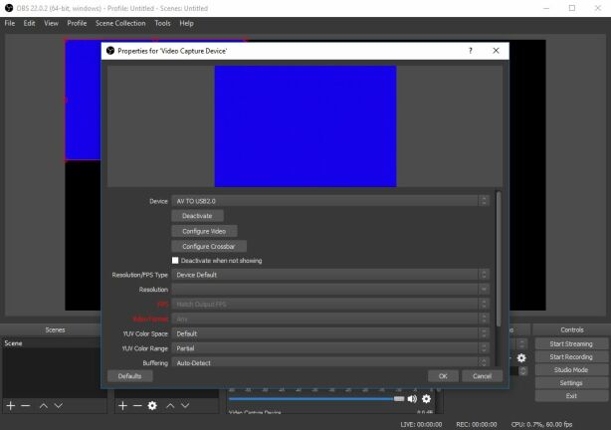Open the YUV Color Range dropdown

tap(330, 348)
